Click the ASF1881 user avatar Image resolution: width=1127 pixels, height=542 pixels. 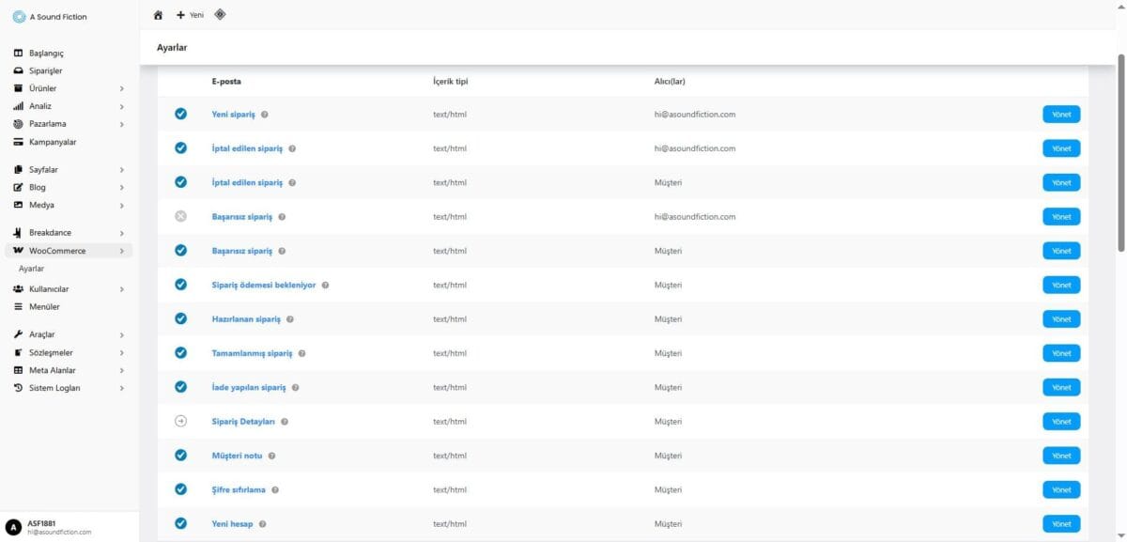pyautogui.click(x=13, y=527)
